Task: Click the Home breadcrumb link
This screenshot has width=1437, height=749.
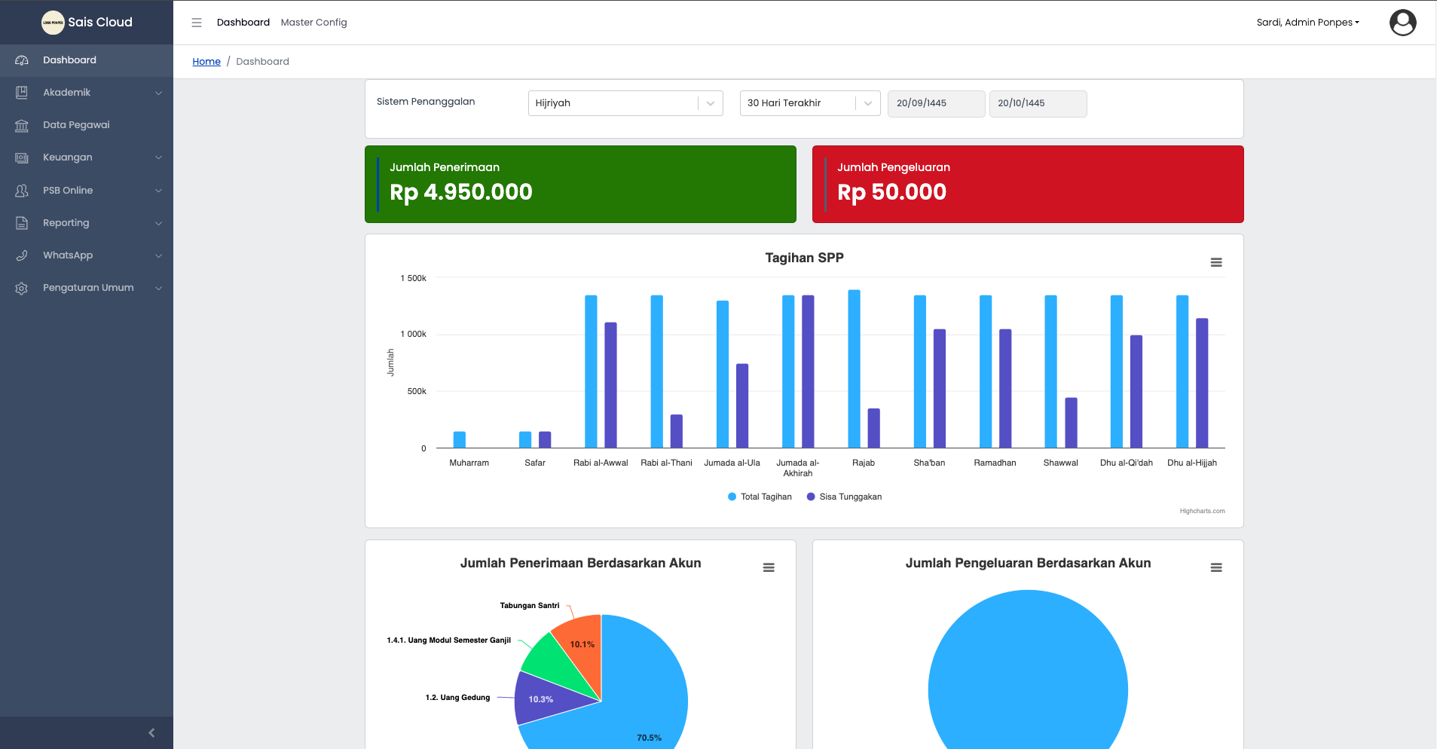Action: [x=206, y=62]
